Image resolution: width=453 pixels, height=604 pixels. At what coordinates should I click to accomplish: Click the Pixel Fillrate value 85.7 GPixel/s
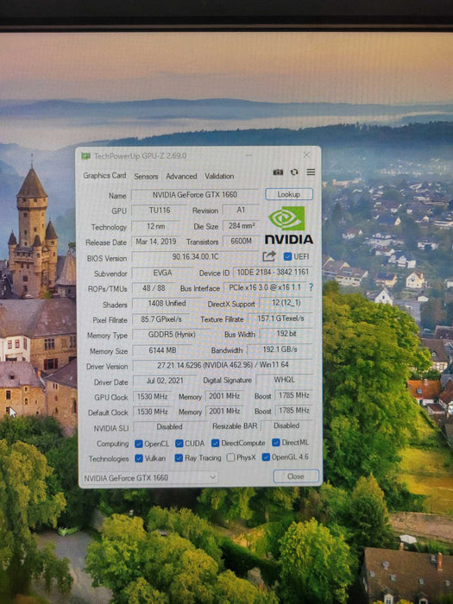click(161, 319)
